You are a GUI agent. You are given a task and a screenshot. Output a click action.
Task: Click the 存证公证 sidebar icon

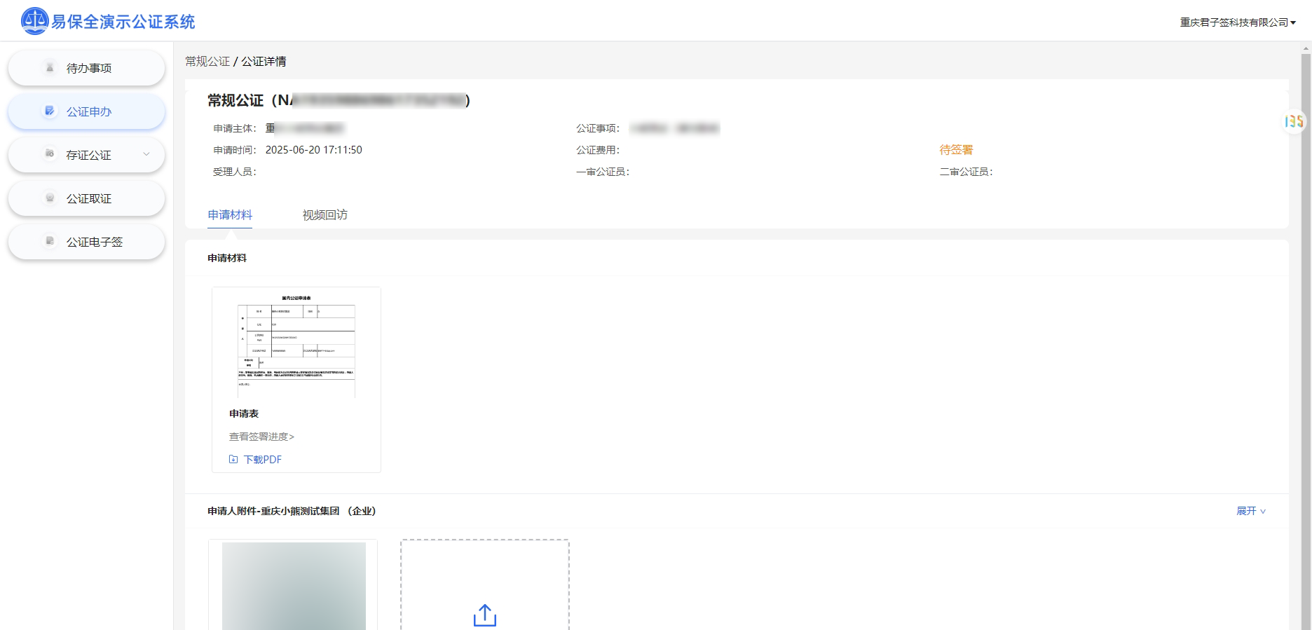tap(50, 154)
